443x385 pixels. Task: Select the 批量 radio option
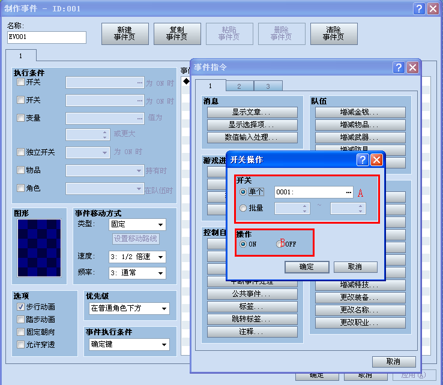pyautogui.click(x=243, y=208)
